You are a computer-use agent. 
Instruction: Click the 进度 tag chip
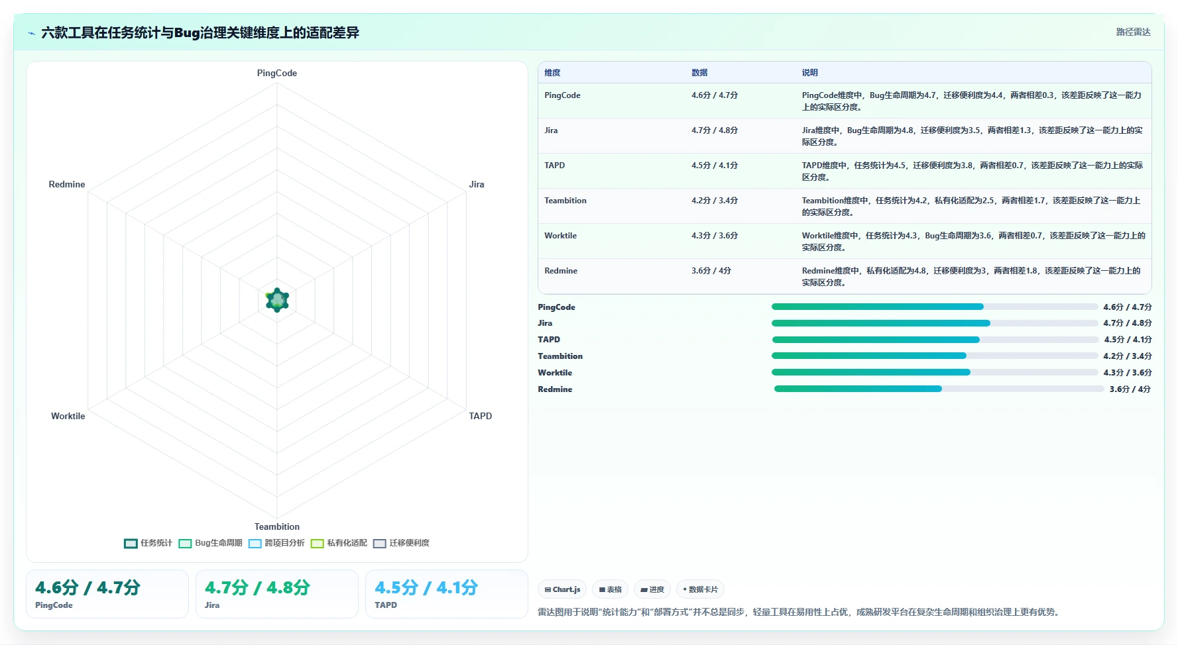[652, 589]
